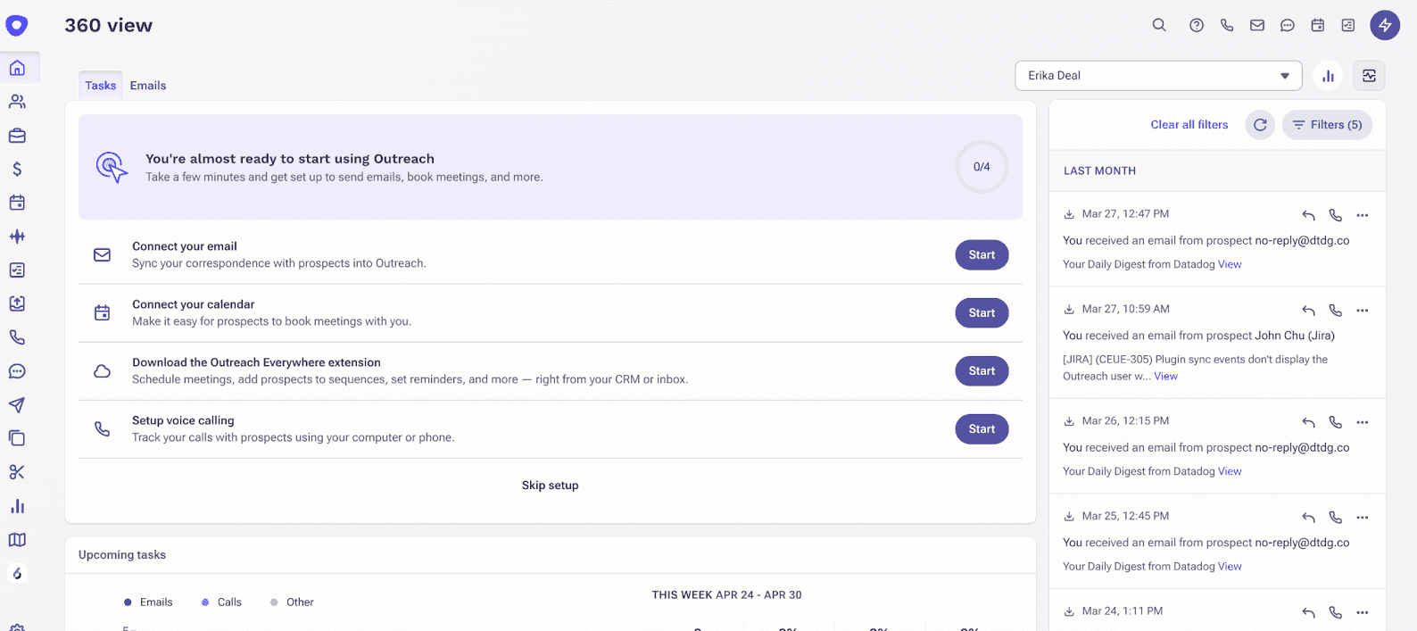The image size is (1417, 631).
Task: Select the Tasks tab
Action: click(100, 85)
